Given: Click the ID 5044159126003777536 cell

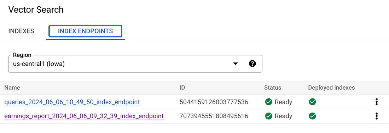Looking at the screenshot, I should point(214,102).
